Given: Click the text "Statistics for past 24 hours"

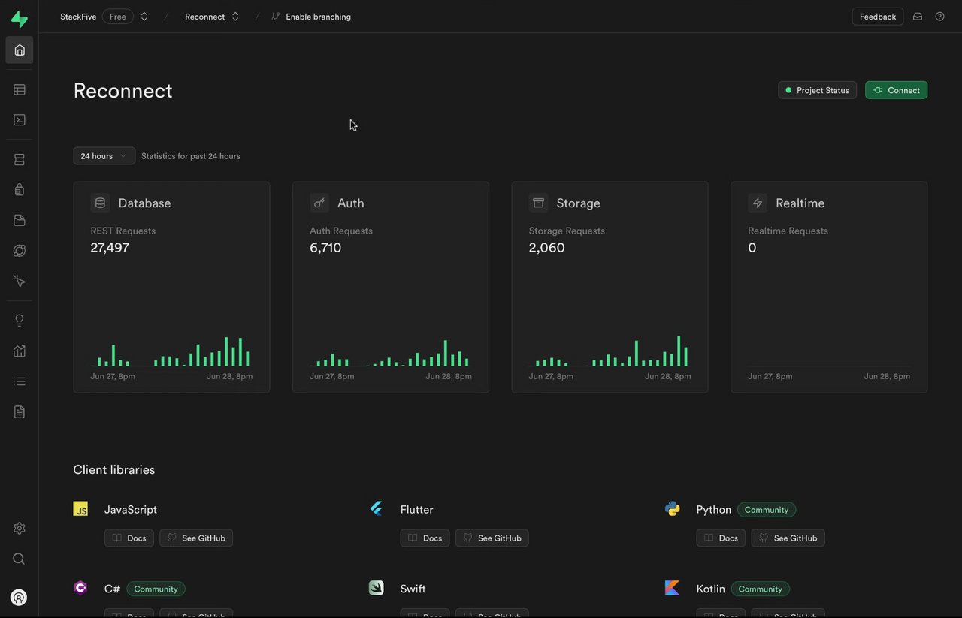Looking at the screenshot, I should [191, 156].
